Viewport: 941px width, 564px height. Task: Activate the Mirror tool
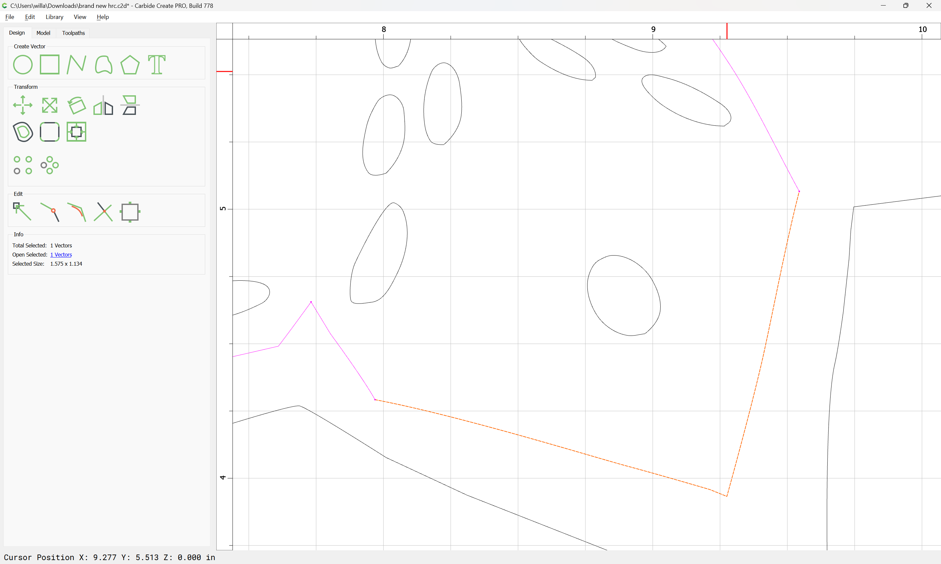point(104,105)
